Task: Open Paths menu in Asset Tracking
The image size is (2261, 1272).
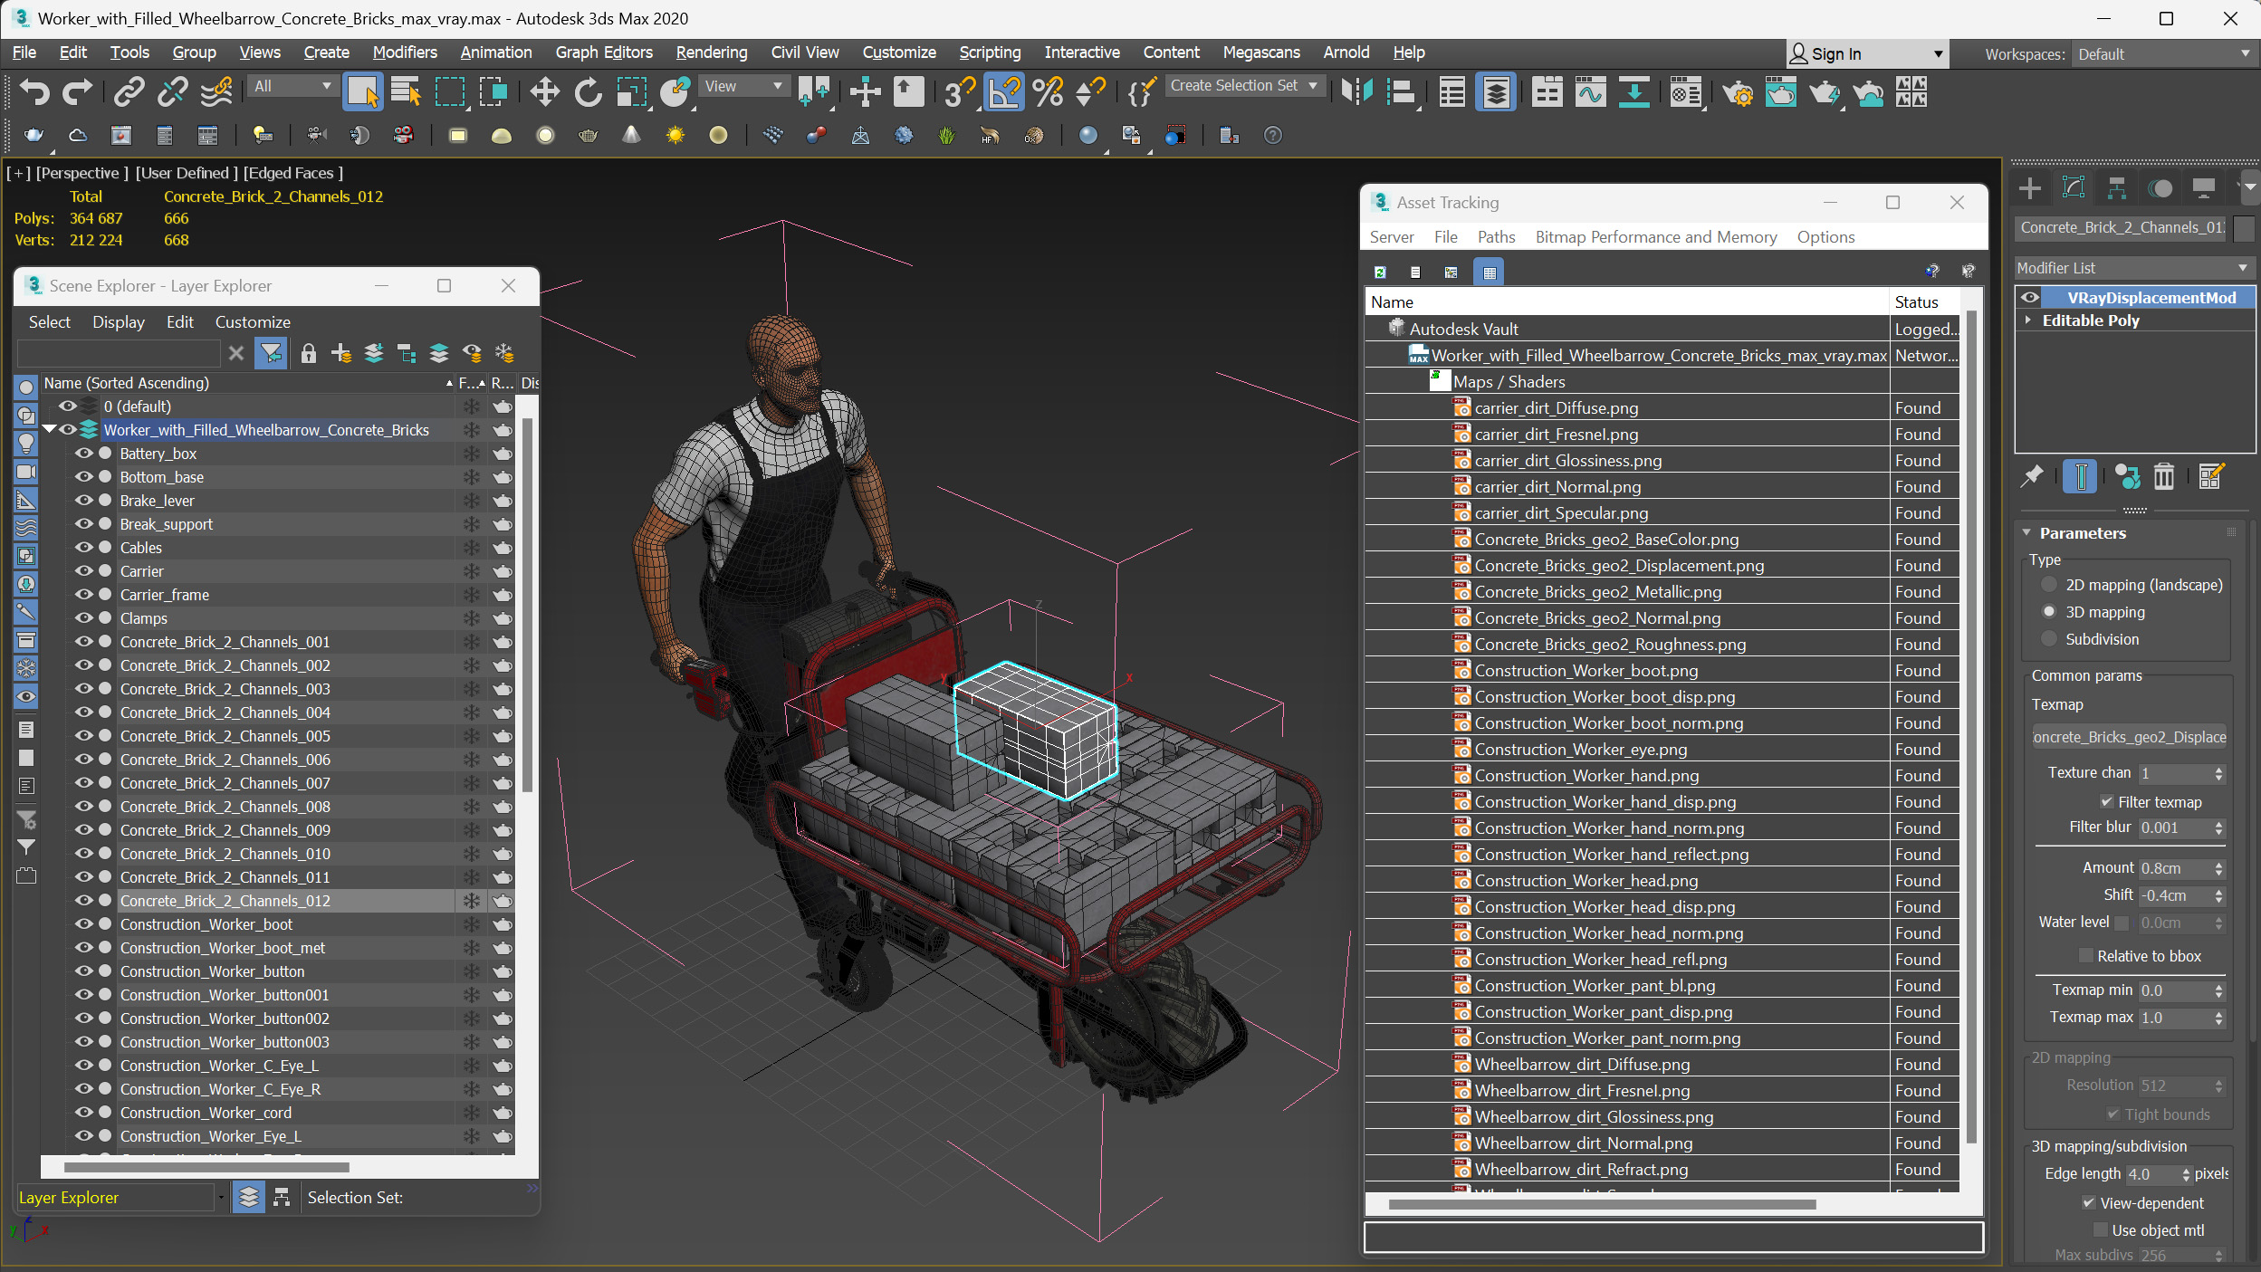Action: [1496, 237]
